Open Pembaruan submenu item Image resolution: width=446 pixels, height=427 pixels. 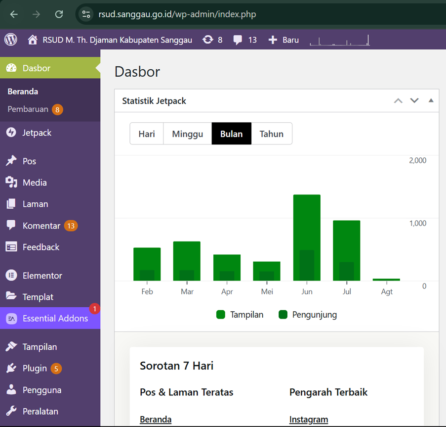[x=28, y=109]
